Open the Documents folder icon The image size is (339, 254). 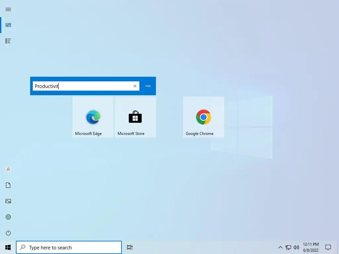point(8,185)
